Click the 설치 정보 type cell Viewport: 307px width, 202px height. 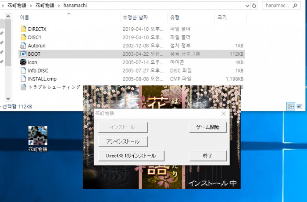coord(180,46)
